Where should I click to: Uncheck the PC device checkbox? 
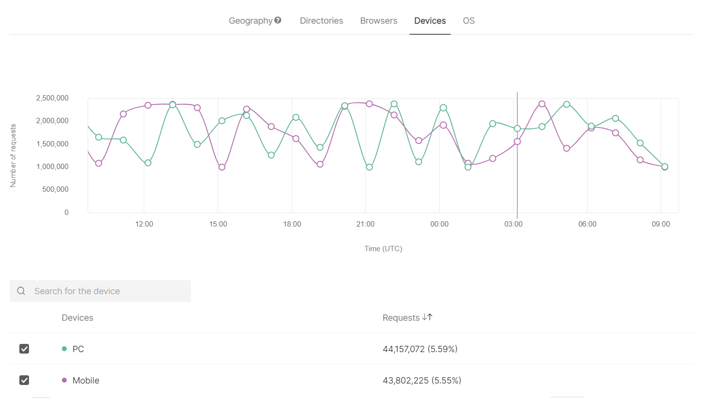coord(24,349)
